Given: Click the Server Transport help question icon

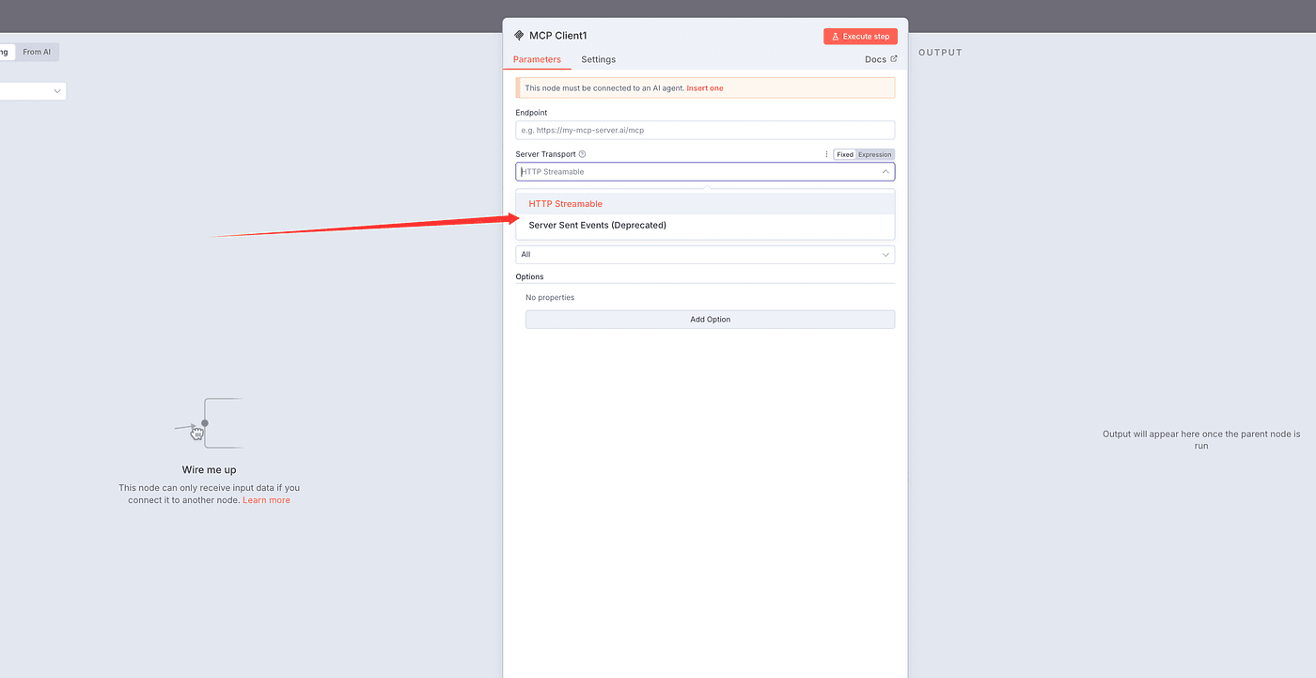Looking at the screenshot, I should [582, 154].
